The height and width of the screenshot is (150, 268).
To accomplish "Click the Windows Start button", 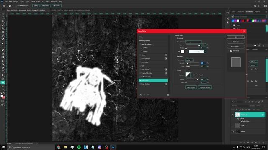I will [x=3, y=147].
